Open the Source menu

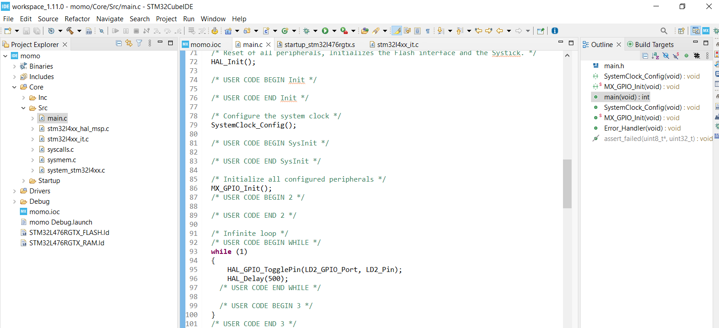48,19
